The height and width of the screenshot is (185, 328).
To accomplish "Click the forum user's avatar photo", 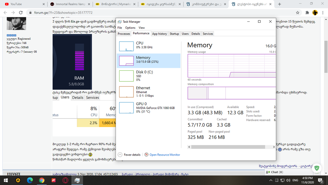I will click(17, 23).
